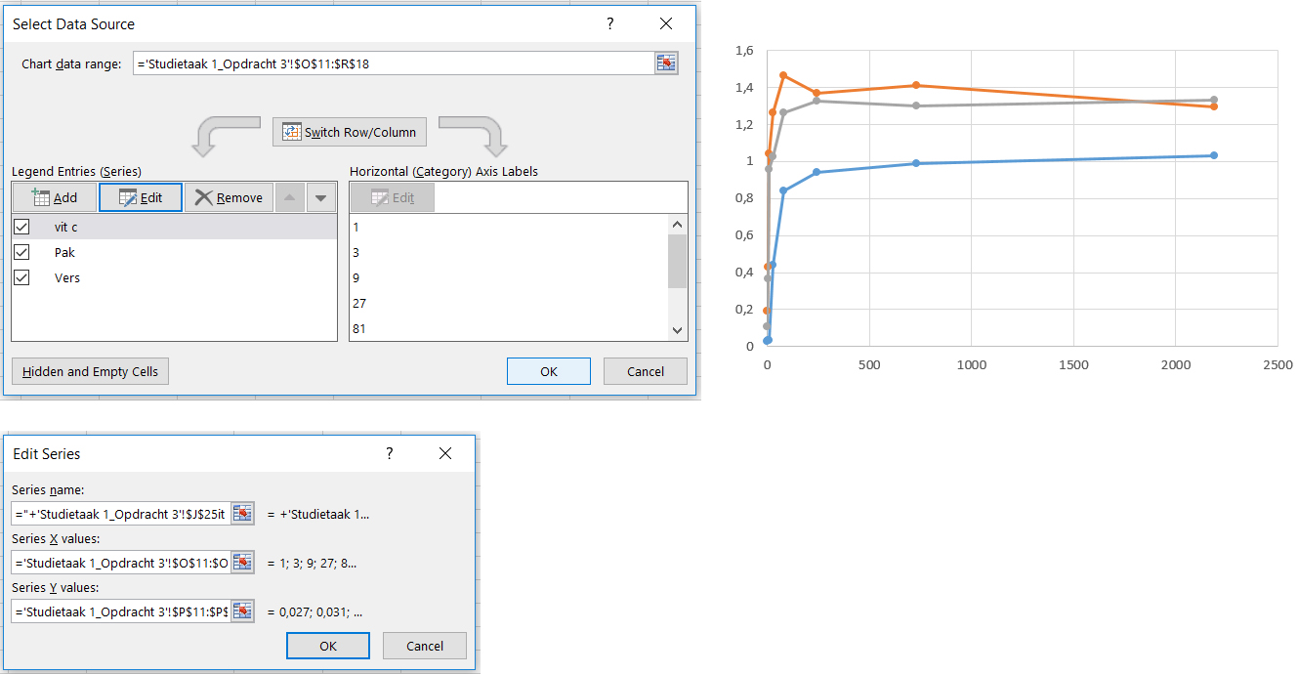
Task: Click the Switch Row/Column button
Action: (x=350, y=132)
